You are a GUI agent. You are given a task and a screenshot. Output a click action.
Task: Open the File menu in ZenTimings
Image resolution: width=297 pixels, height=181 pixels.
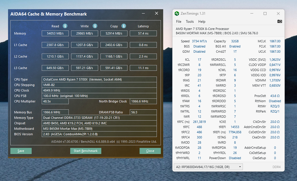tap(179, 22)
